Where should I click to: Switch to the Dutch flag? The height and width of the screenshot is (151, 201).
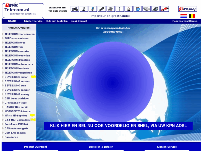tap(184, 16)
